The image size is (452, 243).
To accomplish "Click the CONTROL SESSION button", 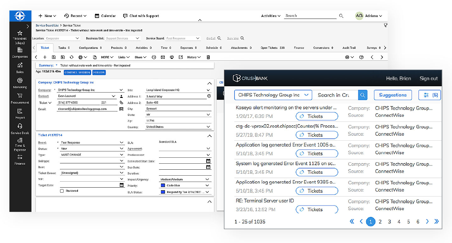I will (x=77, y=72).
